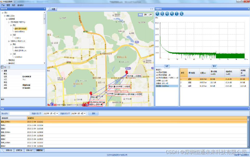Select the 事件 tab under the curve

pyautogui.click(x=214, y=66)
